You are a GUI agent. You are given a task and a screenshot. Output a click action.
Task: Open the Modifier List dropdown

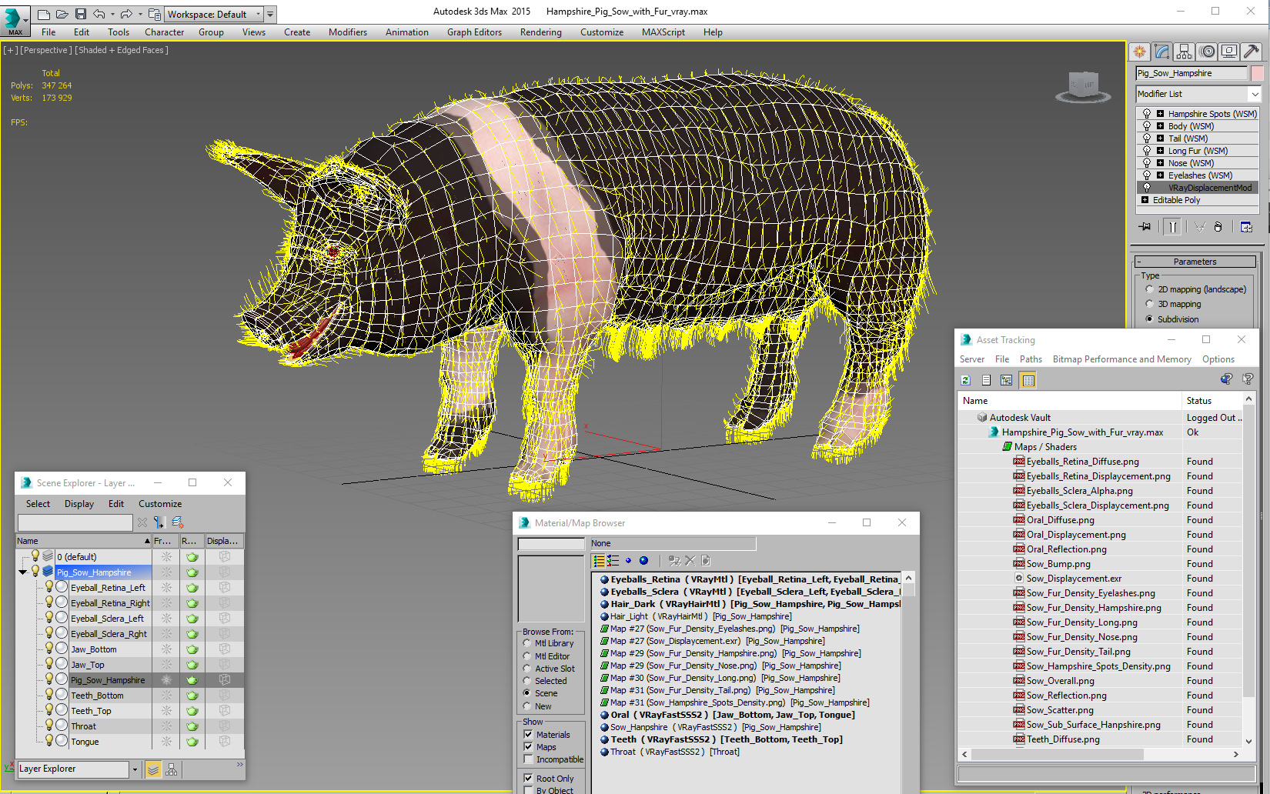[x=1255, y=94]
